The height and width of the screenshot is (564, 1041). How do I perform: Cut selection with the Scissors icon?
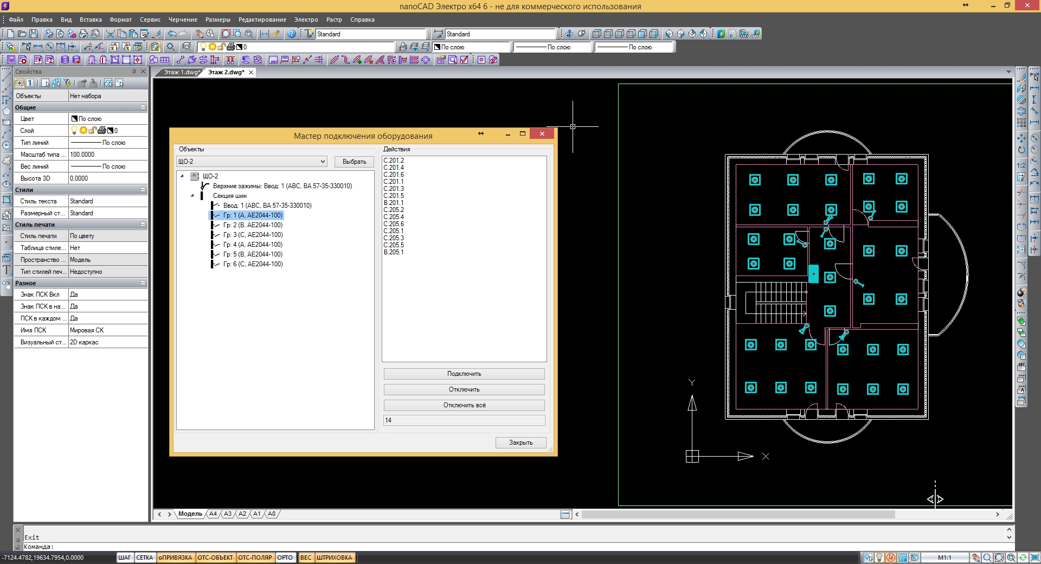coord(110,33)
